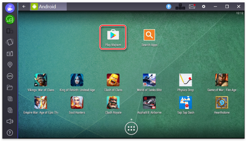Click the set location pin icon
The height and width of the screenshot is (141, 247).
[10, 65]
